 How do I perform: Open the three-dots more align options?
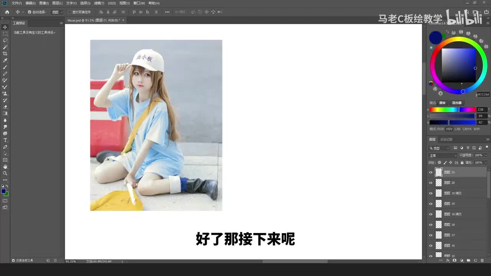pyautogui.click(x=167, y=12)
